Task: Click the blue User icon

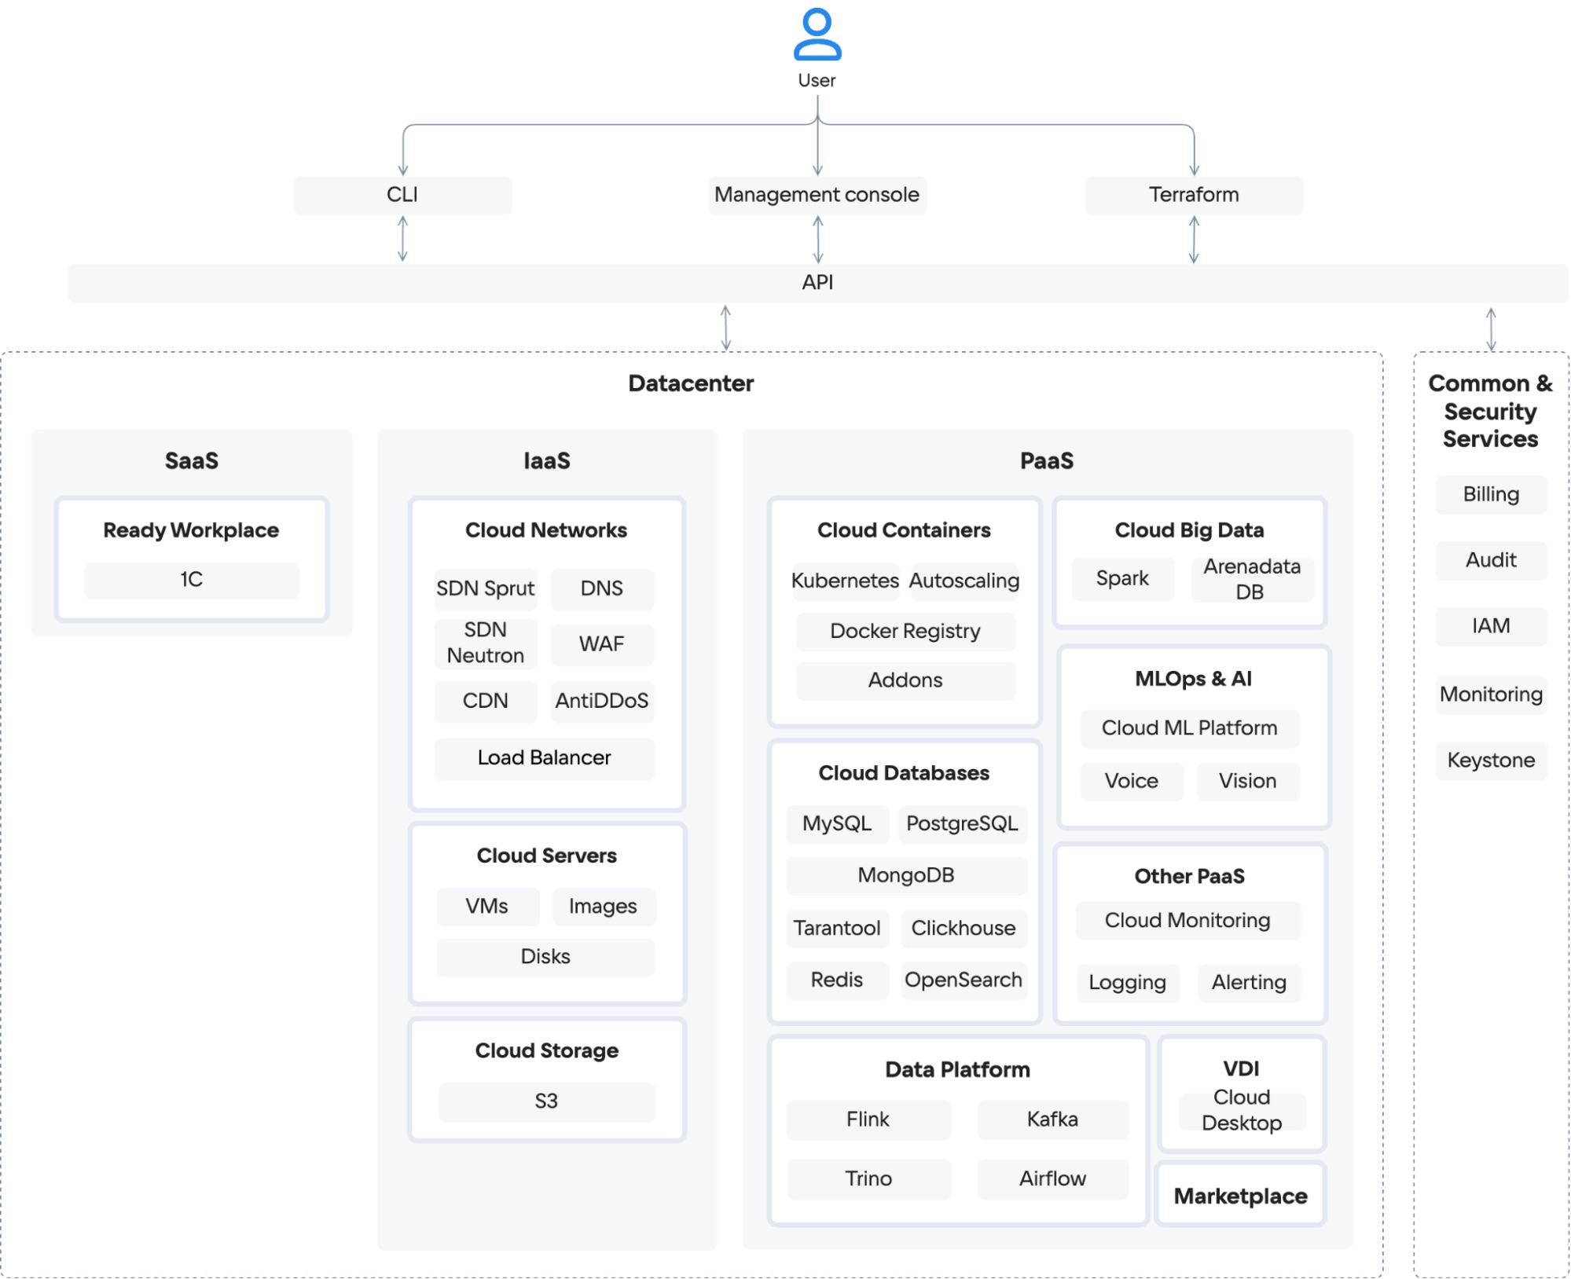Action: 817,35
